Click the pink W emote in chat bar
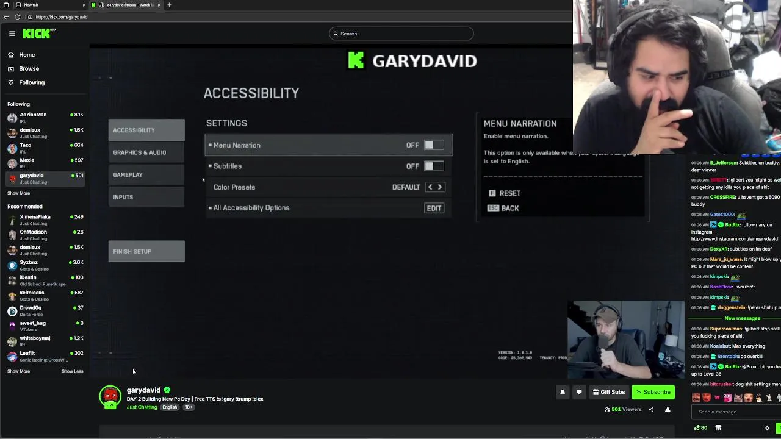The image size is (781, 439). (717, 398)
